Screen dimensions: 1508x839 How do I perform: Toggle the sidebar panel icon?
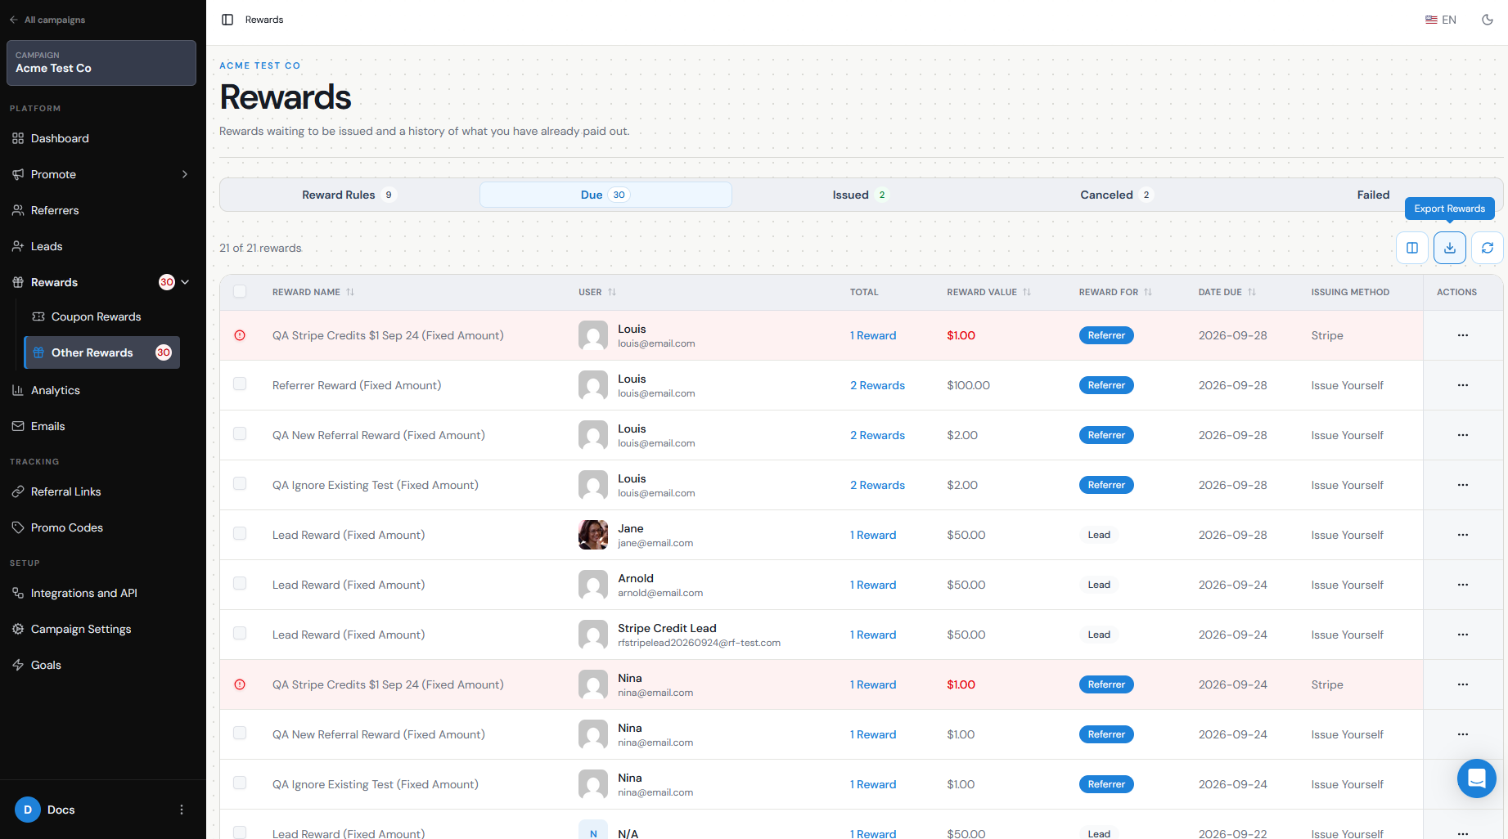coord(227,20)
